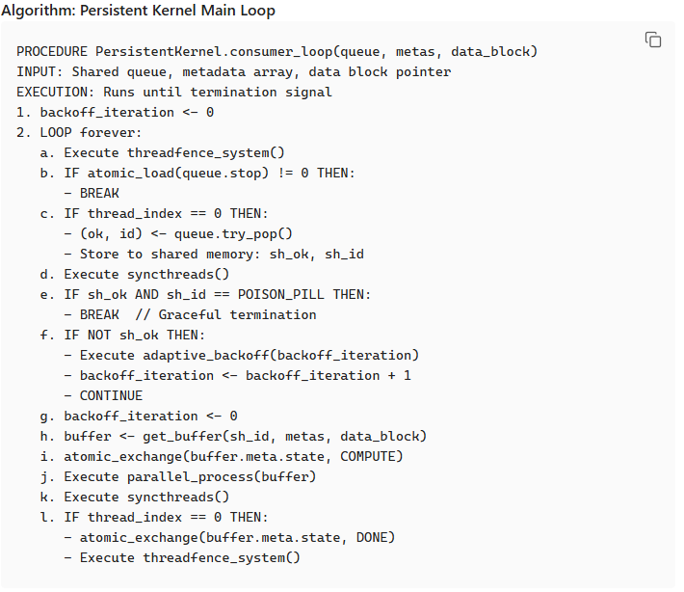Click the '// Graceful termination' comment line
This screenshot has width=684, height=592.
(197, 314)
